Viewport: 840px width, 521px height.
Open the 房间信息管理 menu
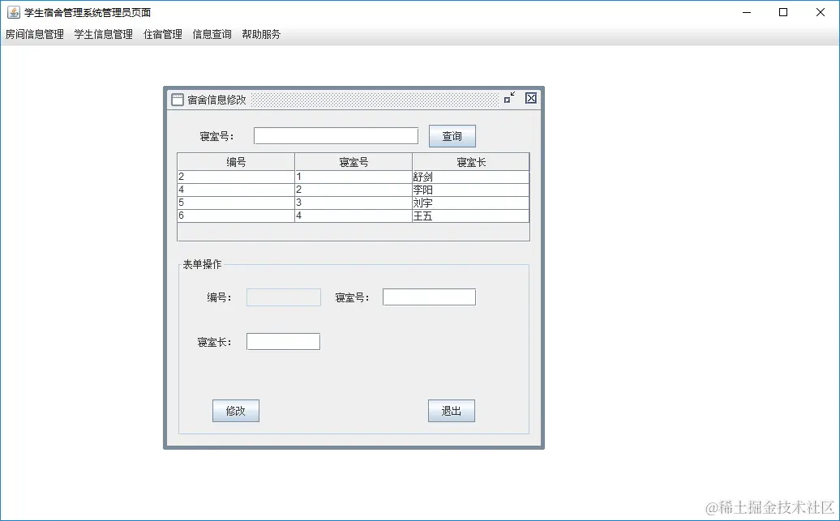tap(33, 34)
